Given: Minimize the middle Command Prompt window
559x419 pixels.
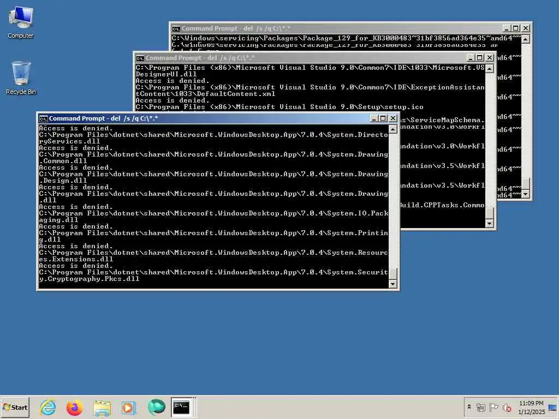Looking at the screenshot, I should pos(471,58).
